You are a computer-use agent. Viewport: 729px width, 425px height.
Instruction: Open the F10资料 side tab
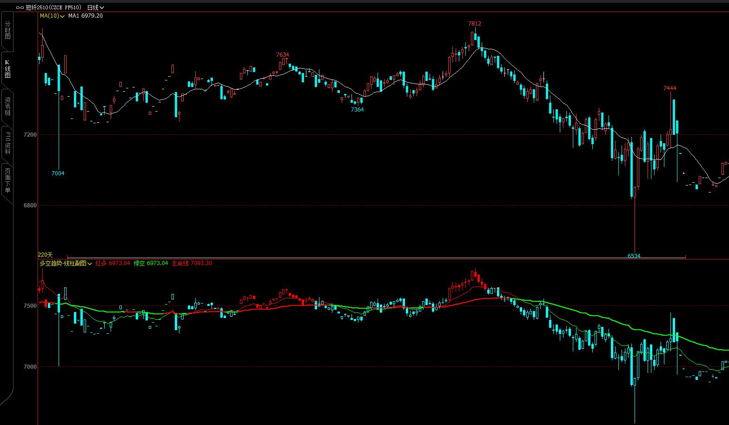[7, 144]
